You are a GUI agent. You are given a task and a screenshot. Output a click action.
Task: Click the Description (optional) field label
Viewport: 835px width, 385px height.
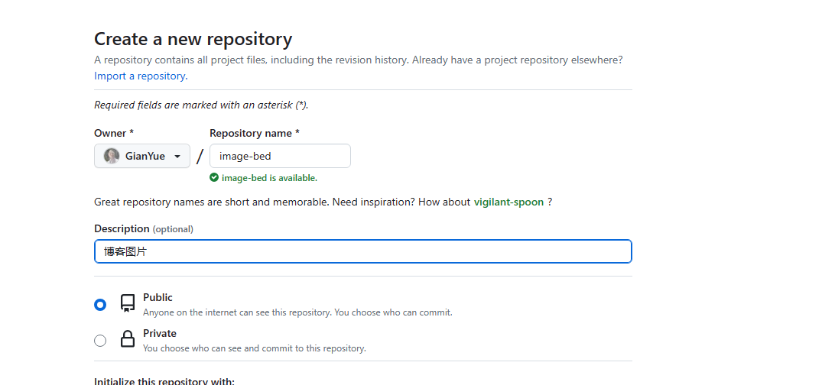144,228
